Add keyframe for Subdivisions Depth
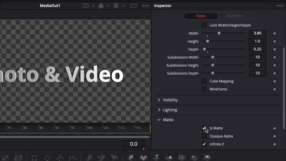Screen dimensions: 286x161 274,73
